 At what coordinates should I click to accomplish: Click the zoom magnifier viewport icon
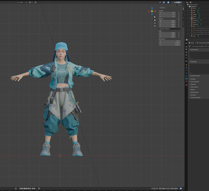click(x=155, y=17)
